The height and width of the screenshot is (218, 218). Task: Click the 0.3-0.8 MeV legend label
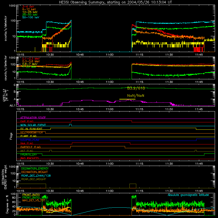[x=31, y=61]
